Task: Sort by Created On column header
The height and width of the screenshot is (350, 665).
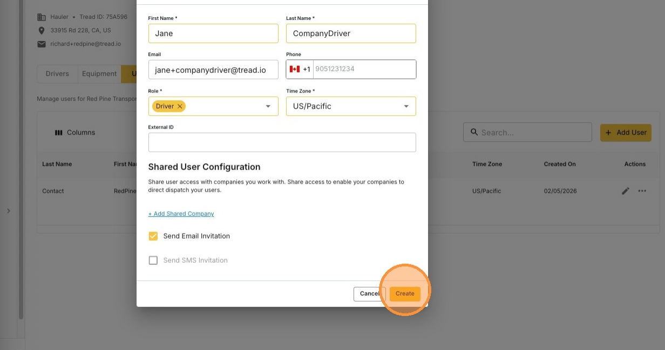Action: 560,164
